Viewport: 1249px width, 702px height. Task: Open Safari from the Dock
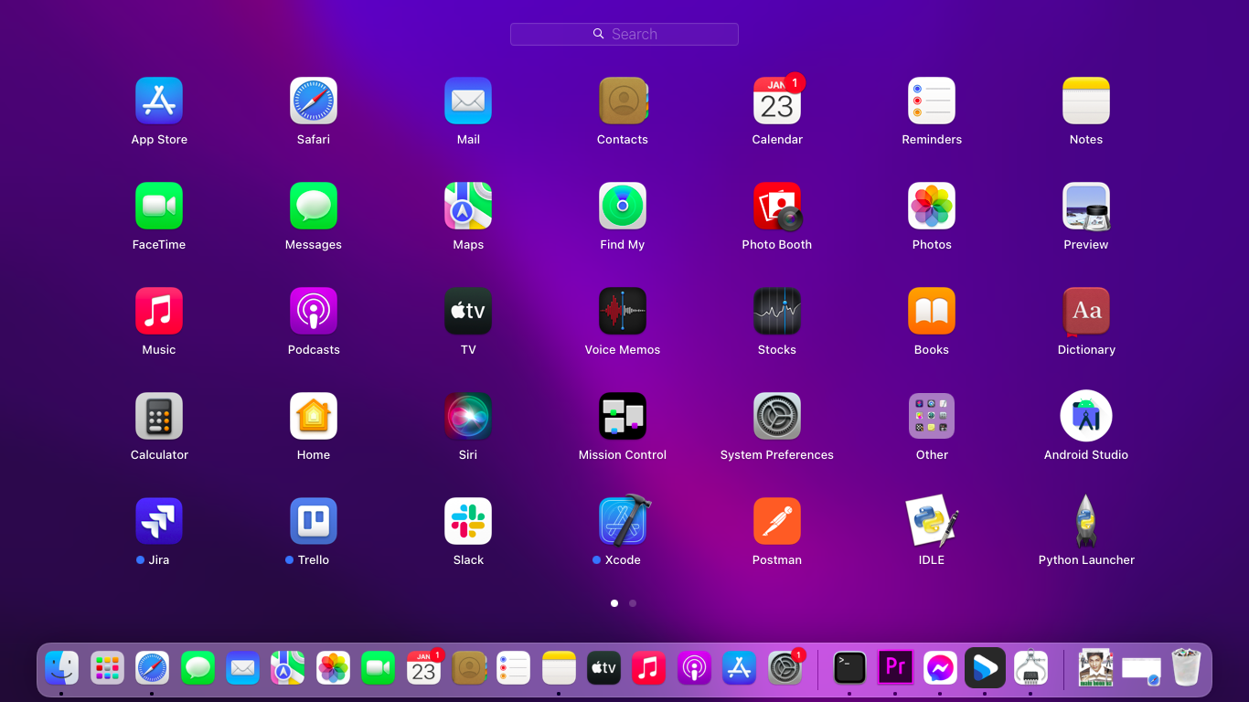tap(153, 668)
